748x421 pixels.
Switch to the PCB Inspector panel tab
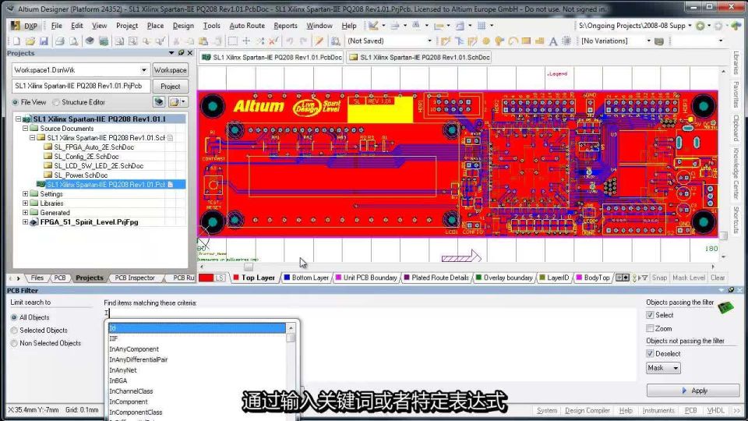(x=135, y=278)
